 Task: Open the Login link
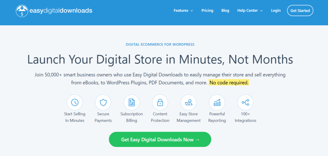click(x=275, y=11)
